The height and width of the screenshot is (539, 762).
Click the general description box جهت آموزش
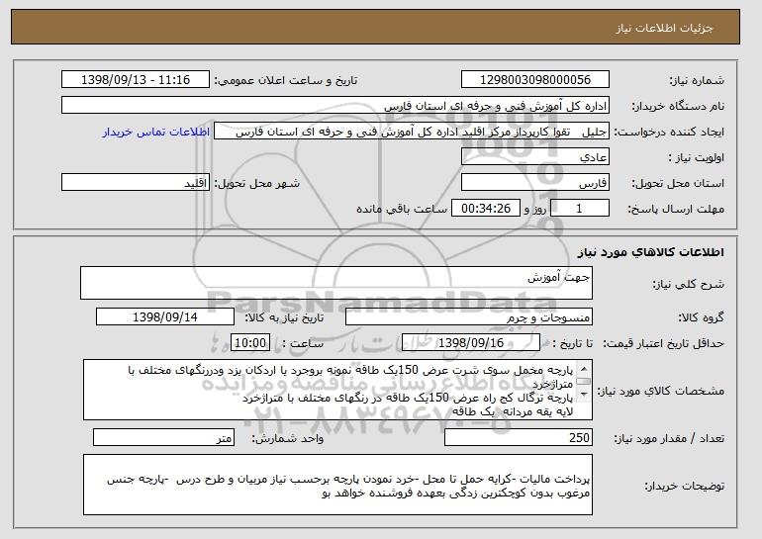pos(336,283)
